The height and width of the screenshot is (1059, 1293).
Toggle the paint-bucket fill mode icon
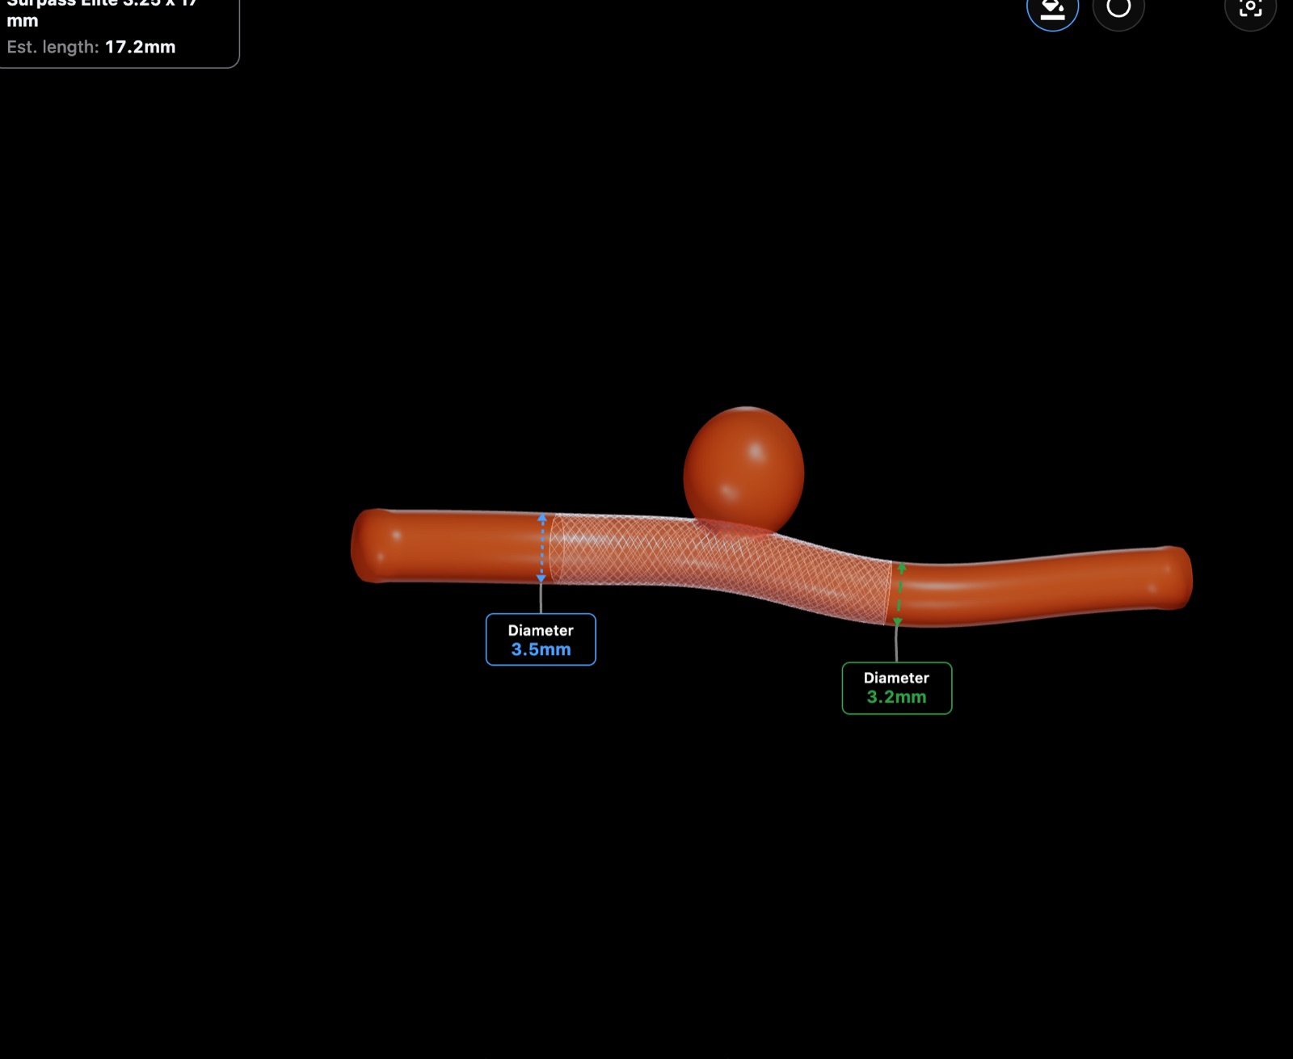pyautogui.click(x=1052, y=9)
